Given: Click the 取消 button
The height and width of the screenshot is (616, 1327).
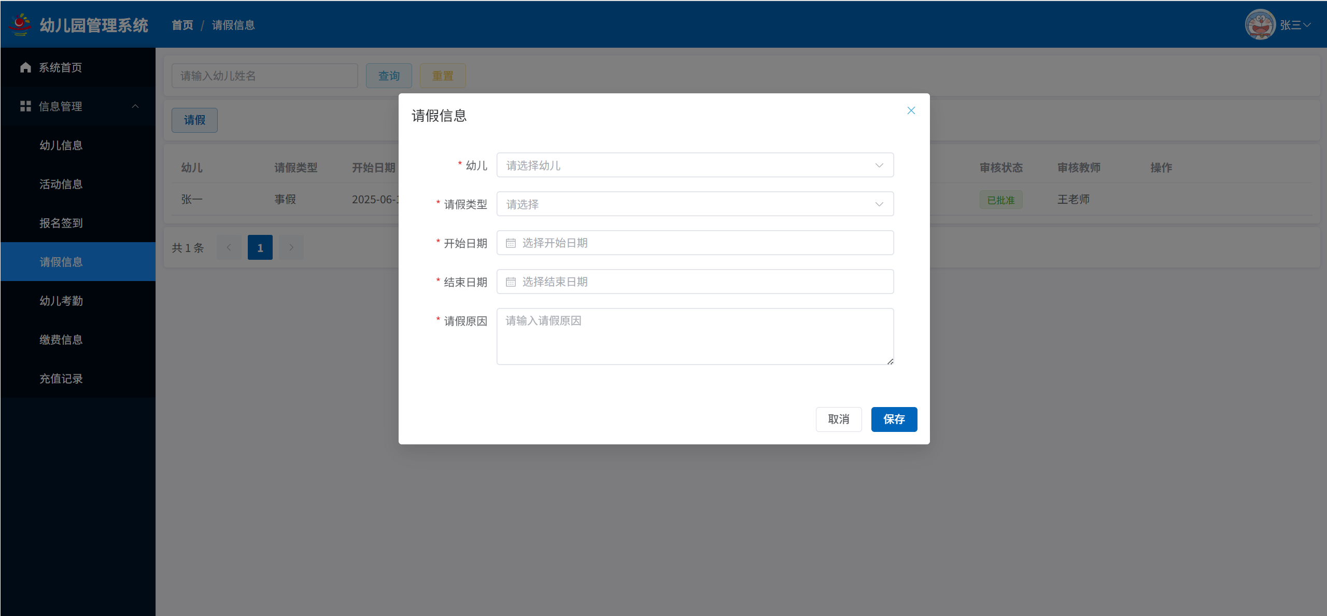Looking at the screenshot, I should (x=838, y=419).
